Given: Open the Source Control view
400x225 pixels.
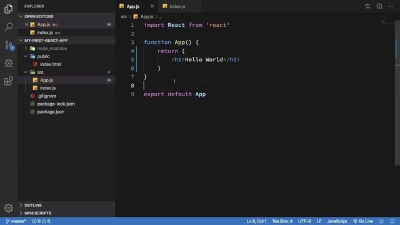Looking at the screenshot, I should pos(9,45).
